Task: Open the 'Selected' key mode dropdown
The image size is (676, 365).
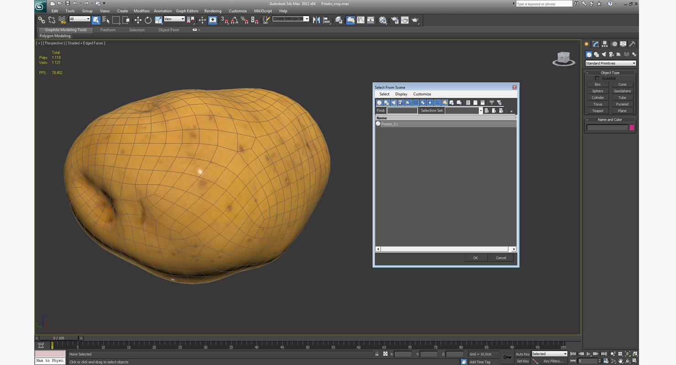Action: tap(549, 354)
